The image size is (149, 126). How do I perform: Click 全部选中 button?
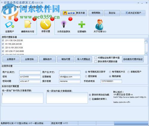[11, 59]
